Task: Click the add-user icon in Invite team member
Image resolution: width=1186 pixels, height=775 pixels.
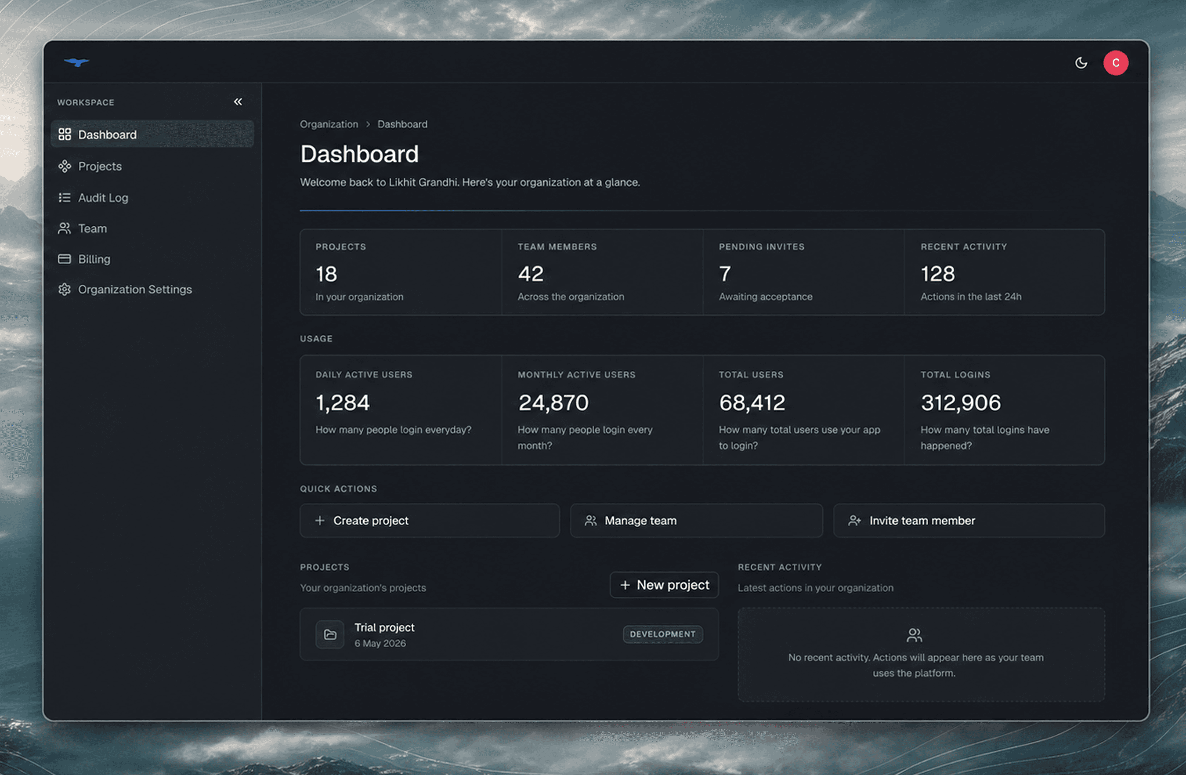Action: pyautogui.click(x=855, y=520)
